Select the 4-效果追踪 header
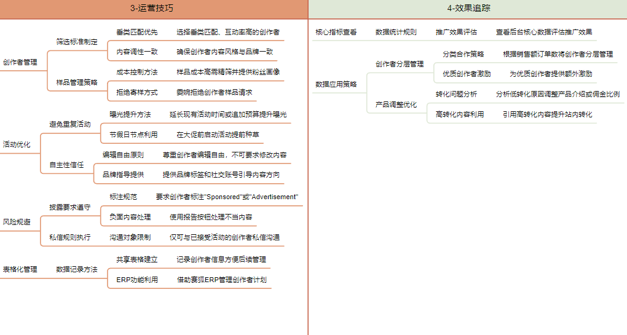The image size is (627, 335). 468,9
